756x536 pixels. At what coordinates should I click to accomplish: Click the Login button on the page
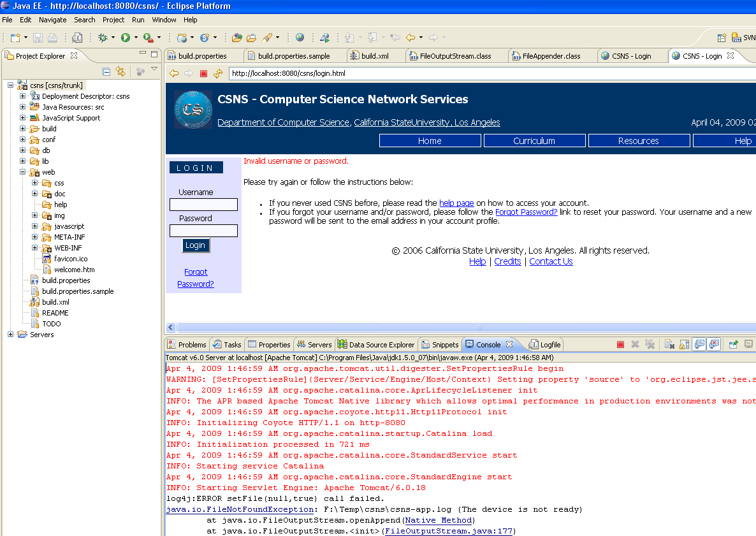click(x=195, y=245)
